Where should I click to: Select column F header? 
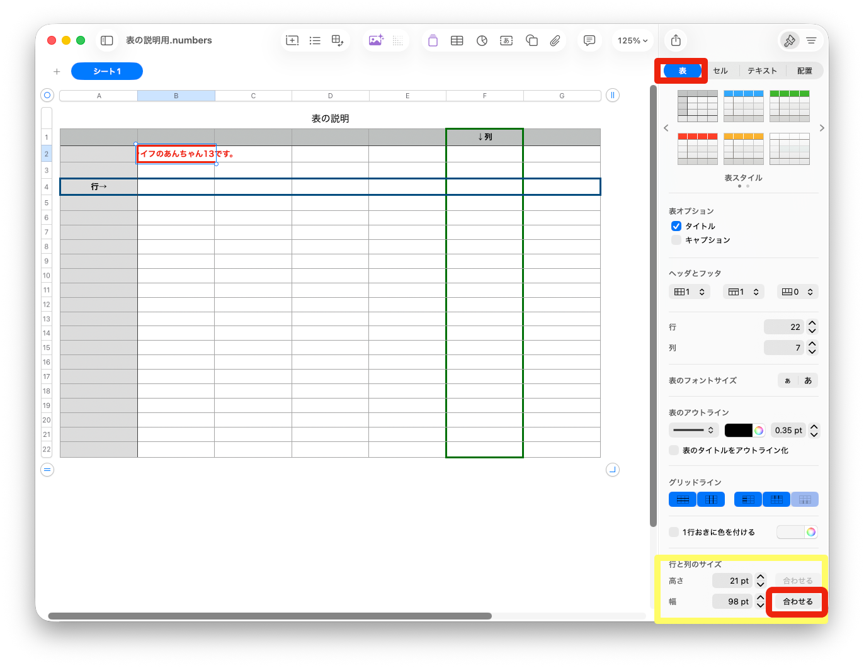click(485, 96)
